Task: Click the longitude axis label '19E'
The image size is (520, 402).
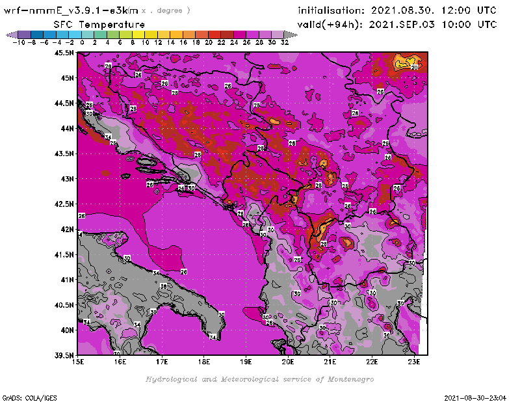Action: coord(246,362)
